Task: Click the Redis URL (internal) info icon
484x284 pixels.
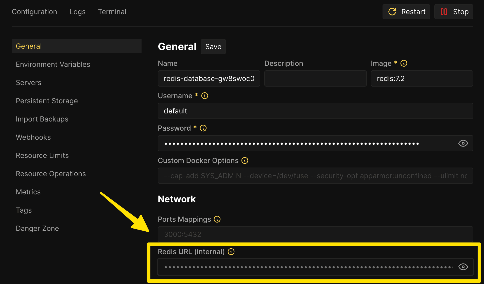Action: 231,252
